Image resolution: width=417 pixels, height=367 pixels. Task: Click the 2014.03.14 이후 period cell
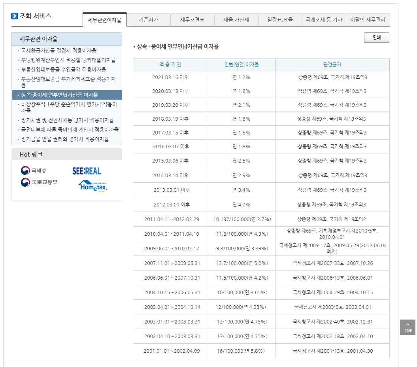point(170,175)
